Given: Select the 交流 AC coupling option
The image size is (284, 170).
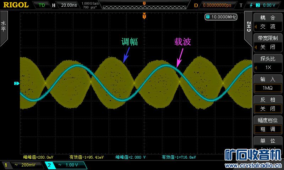Looking at the screenshot, I should tap(268, 27).
